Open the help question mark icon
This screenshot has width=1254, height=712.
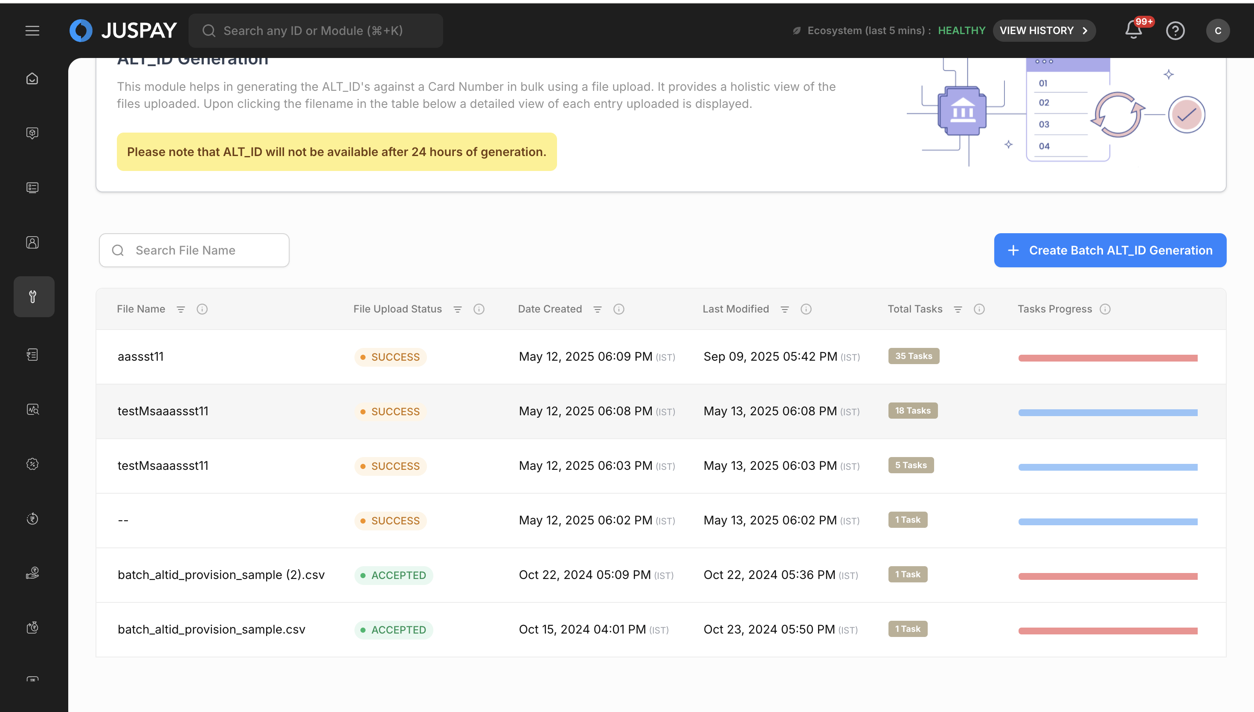click(x=1175, y=31)
